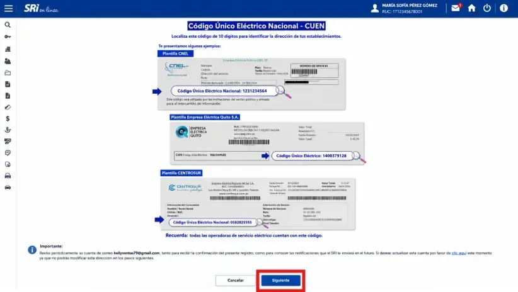
Task: Go to home via house icon
Action: click(x=472, y=8)
